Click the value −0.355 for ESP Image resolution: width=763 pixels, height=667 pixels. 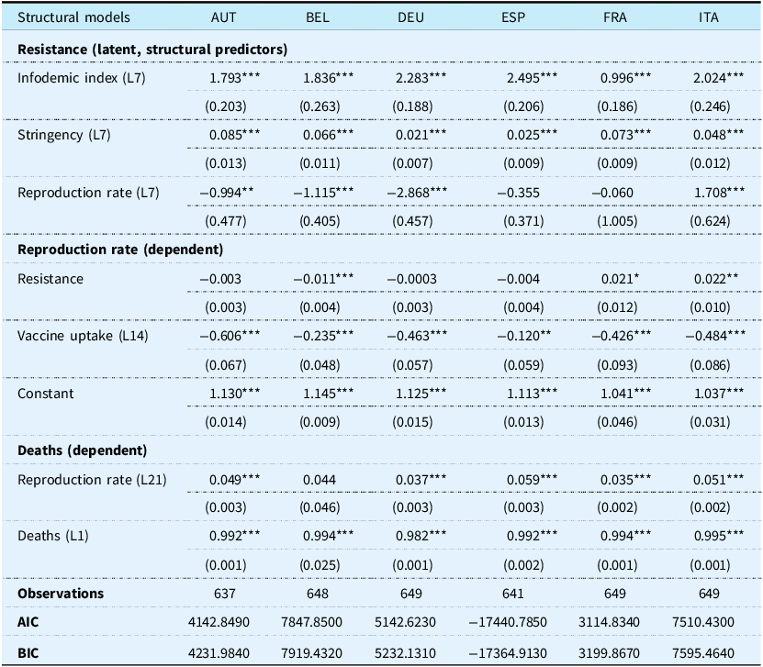click(x=518, y=193)
